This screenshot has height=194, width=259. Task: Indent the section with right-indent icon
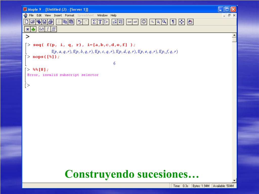(x=121, y=22)
